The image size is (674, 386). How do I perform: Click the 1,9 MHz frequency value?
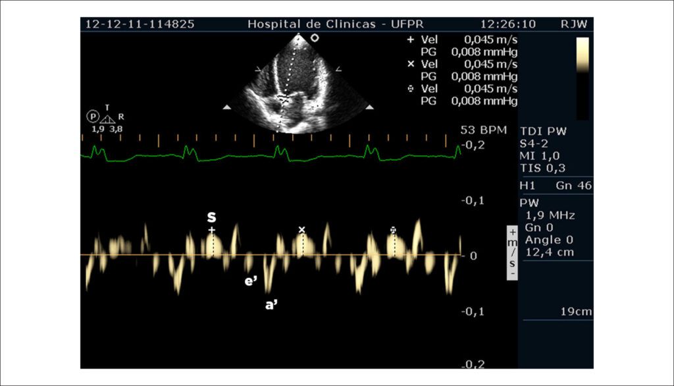click(550, 215)
